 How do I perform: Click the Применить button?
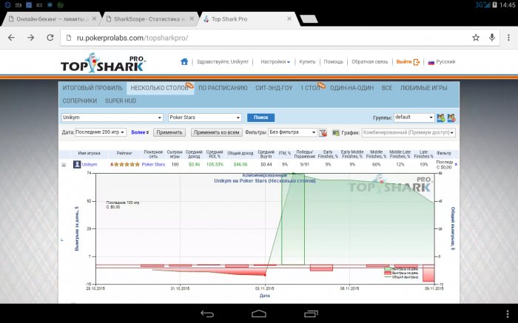pos(169,132)
